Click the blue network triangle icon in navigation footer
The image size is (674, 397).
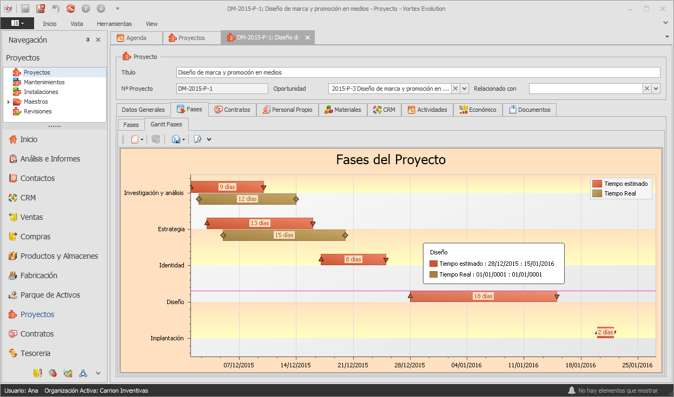pos(83,373)
